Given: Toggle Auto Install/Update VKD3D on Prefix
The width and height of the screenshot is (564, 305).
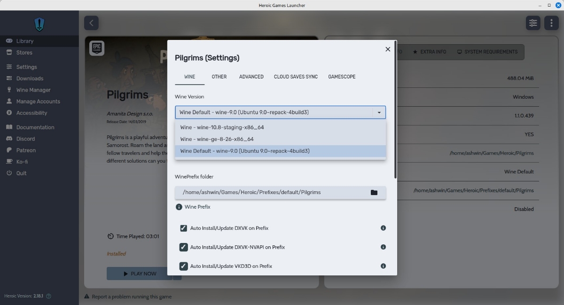Looking at the screenshot, I should click(184, 266).
